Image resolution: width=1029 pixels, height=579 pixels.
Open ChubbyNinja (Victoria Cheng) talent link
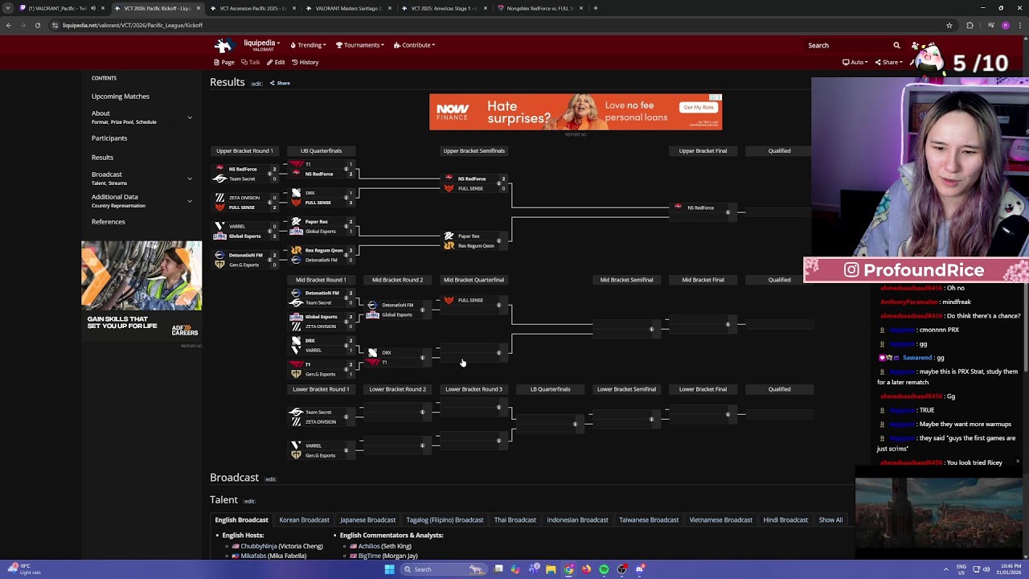pyautogui.click(x=281, y=546)
